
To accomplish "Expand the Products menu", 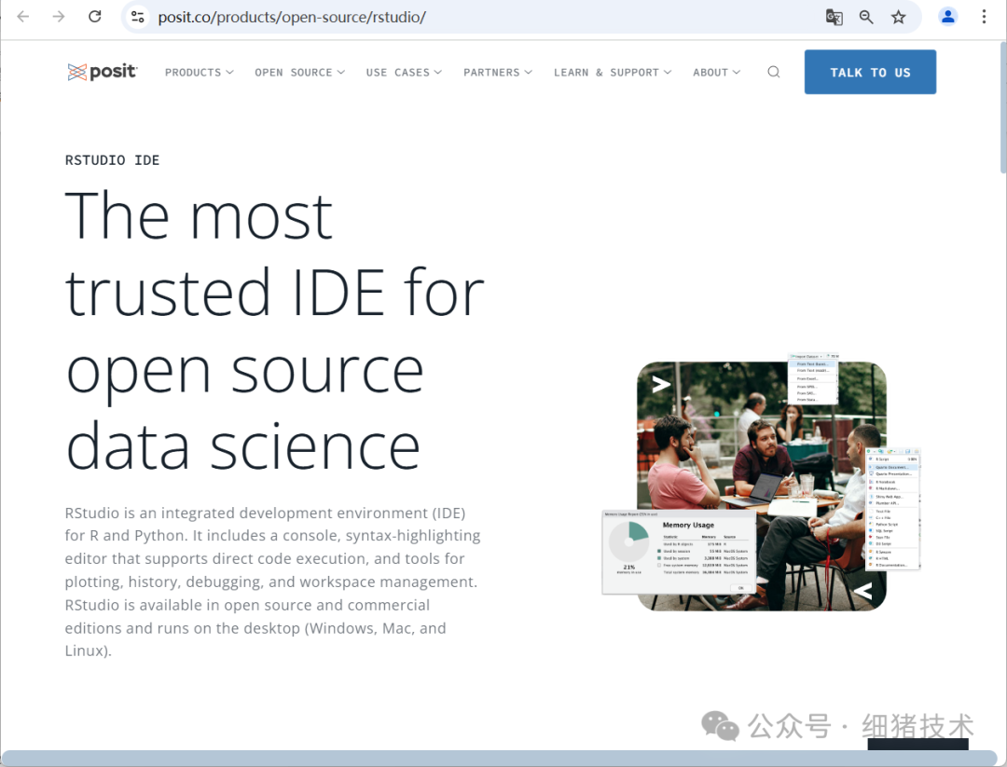I will [x=200, y=73].
